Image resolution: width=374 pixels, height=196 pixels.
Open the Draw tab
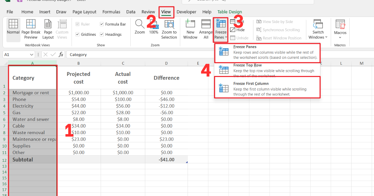pos(61,12)
